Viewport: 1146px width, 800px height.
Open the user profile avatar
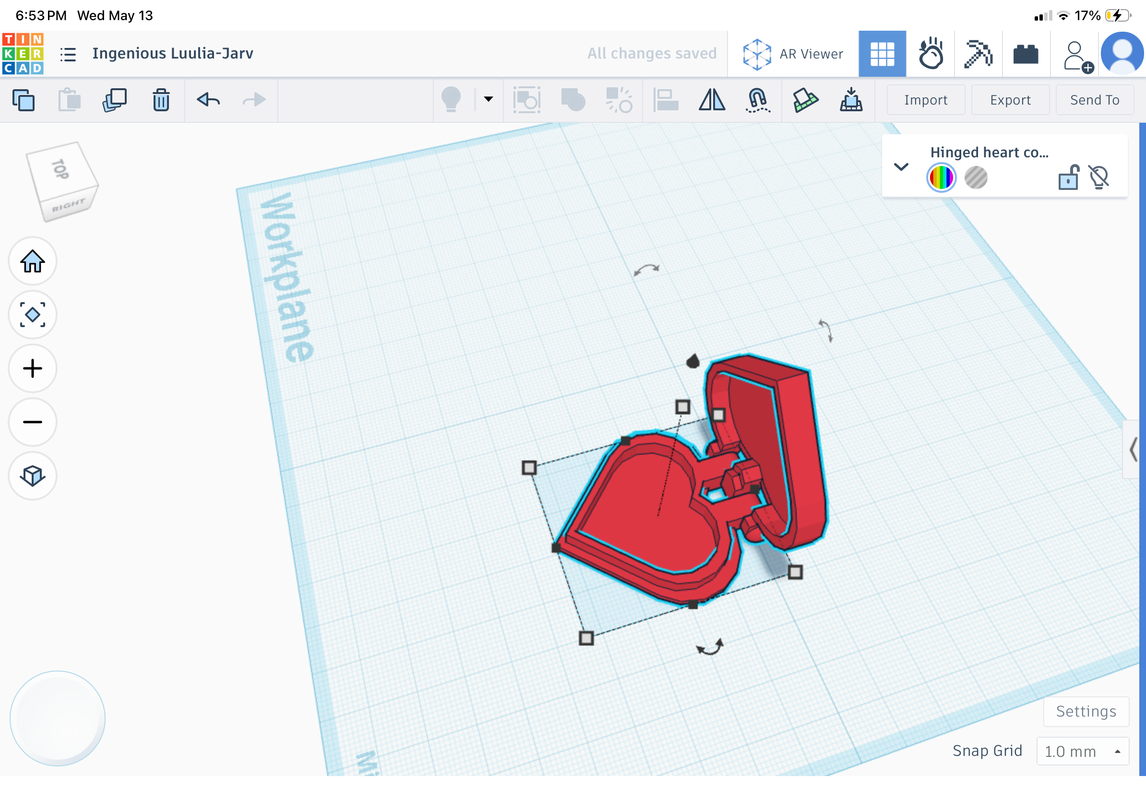(x=1122, y=54)
